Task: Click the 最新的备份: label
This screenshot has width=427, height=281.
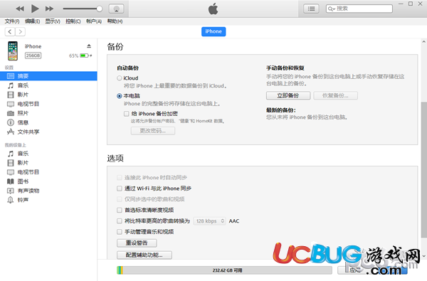Action: (281, 110)
